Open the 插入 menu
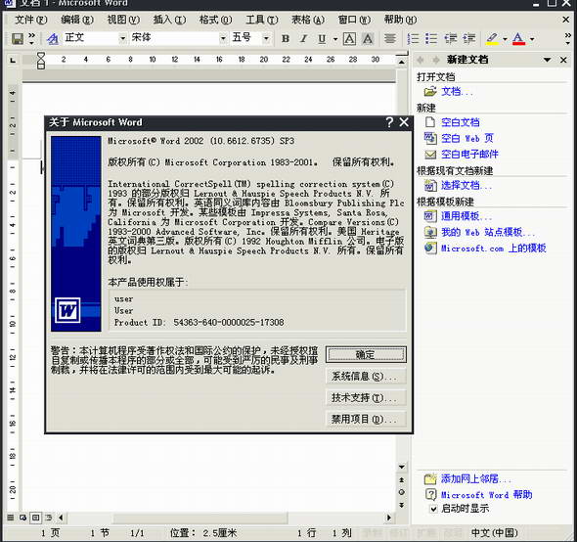Image resolution: width=577 pixels, height=542 pixels. [x=169, y=20]
